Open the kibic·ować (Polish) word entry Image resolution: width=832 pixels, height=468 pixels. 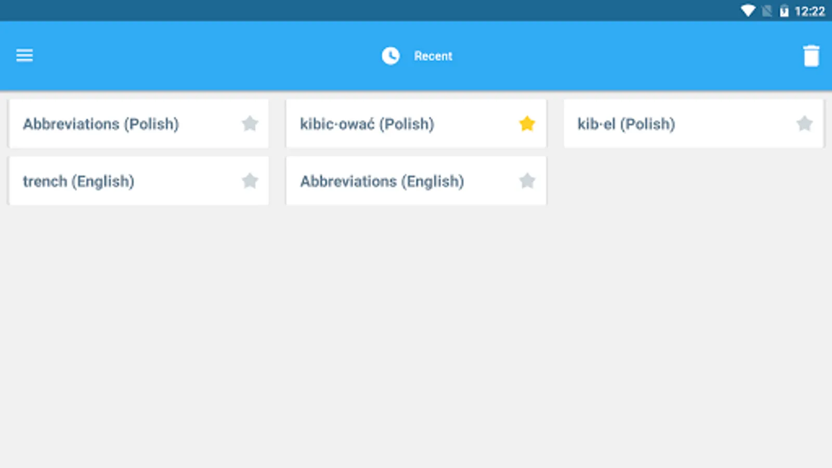pyautogui.click(x=367, y=124)
